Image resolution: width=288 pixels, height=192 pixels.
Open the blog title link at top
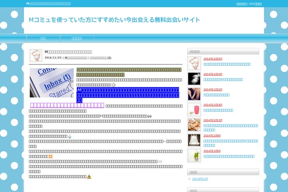(114, 20)
